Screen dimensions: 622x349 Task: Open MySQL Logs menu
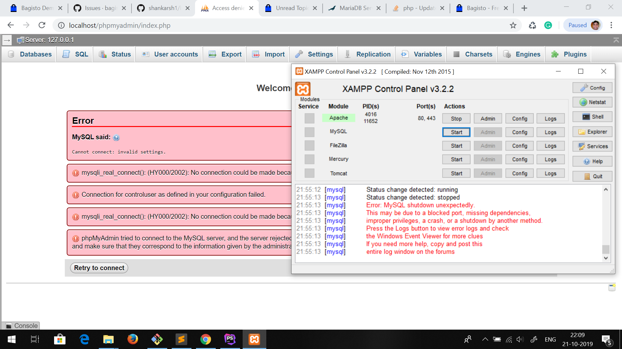(550, 132)
